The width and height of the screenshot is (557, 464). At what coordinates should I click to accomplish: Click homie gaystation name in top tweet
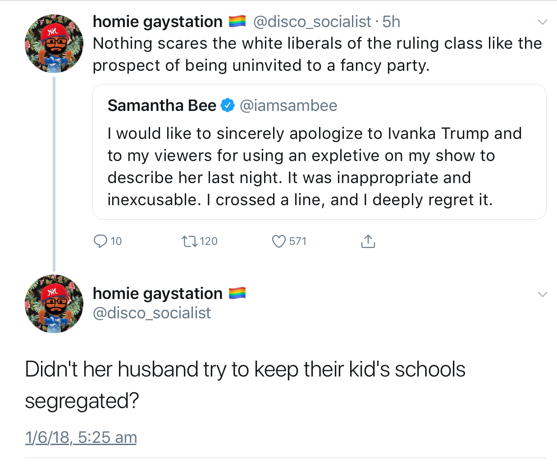[158, 22]
